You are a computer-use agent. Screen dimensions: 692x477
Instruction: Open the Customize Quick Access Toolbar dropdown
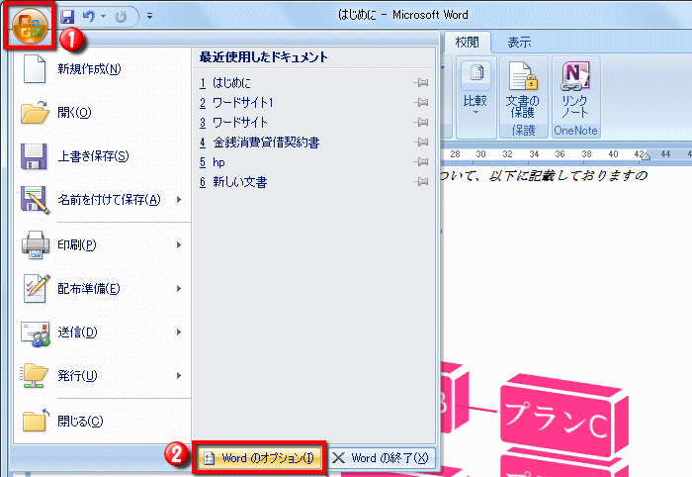click(149, 17)
